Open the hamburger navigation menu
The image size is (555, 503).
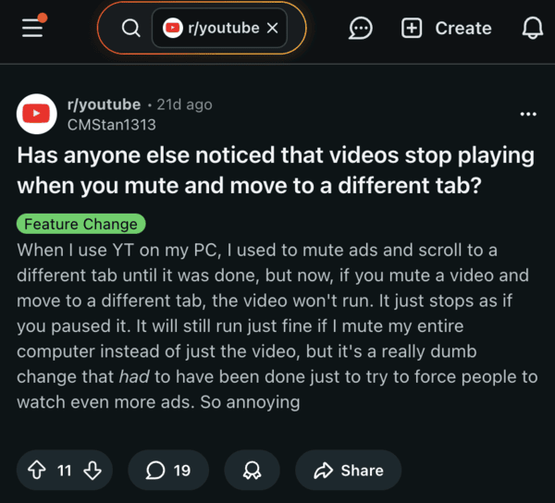click(33, 28)
